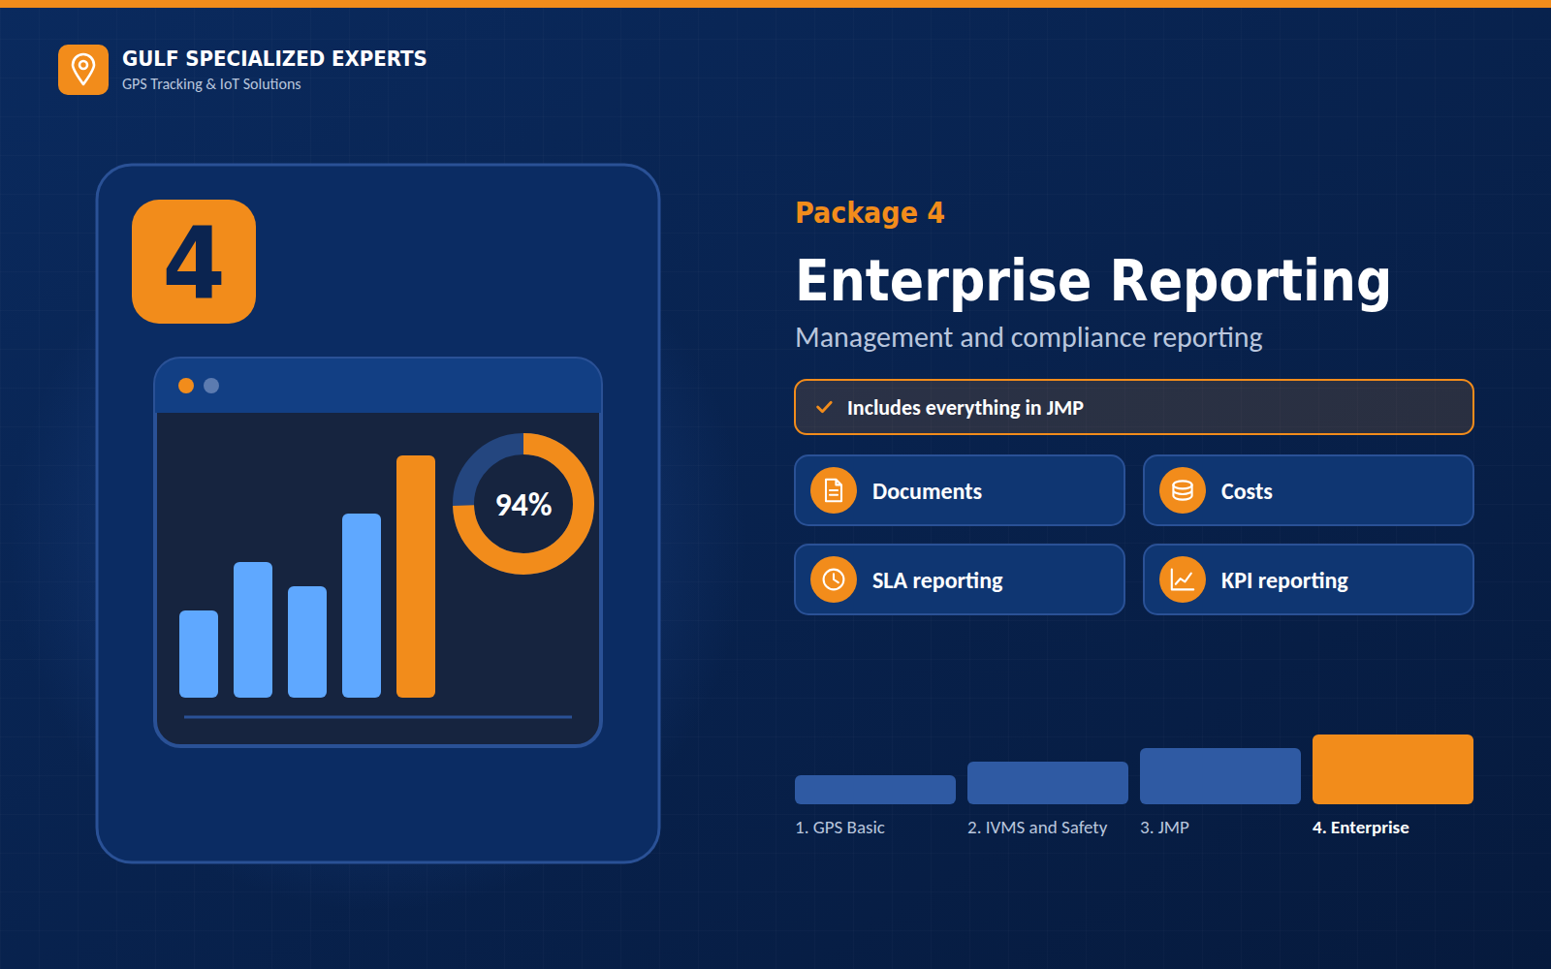Click the orange dot in window header
The width and height of the screenshot is (1551, 969).
(x=186, y=386)
